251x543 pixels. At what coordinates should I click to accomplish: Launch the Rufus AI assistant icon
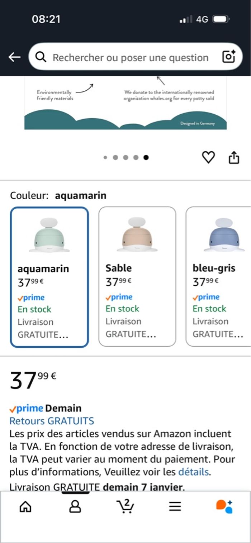(x=224, y=506)
